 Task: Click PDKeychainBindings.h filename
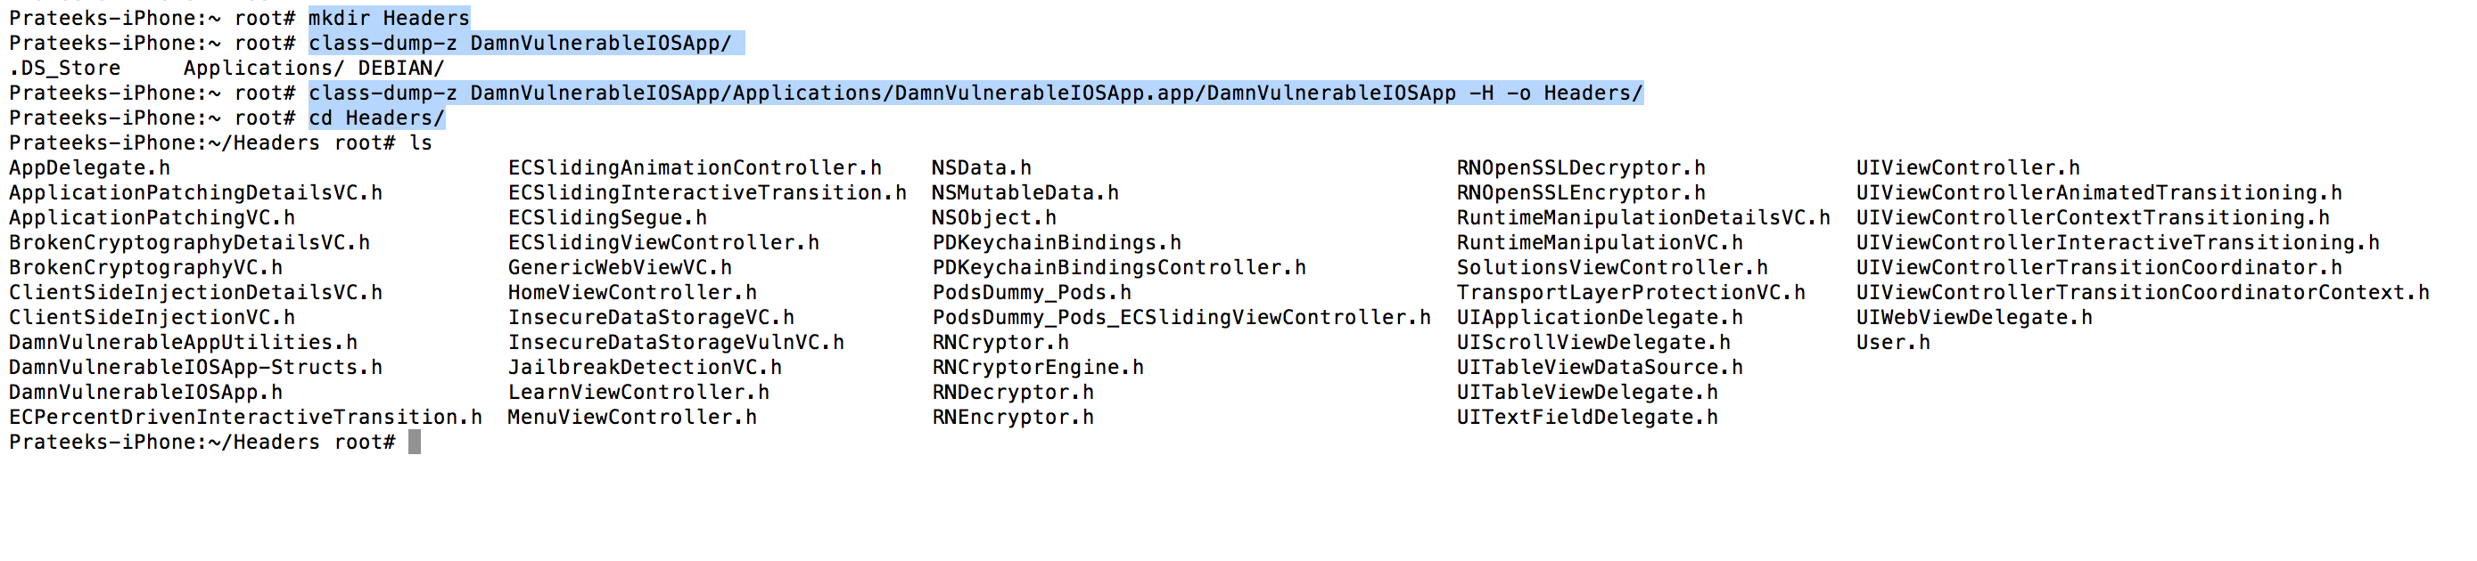click(x=1057, y=243)
